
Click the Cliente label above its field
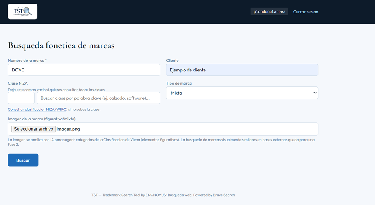(172, 61)
